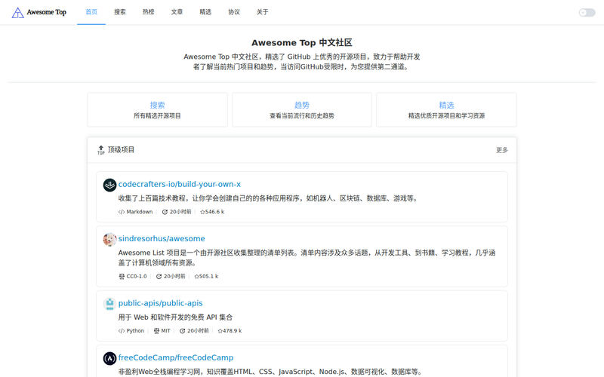Click the star icon beside 505.1 k
This screenshot has height=377, width=604.
196,276
